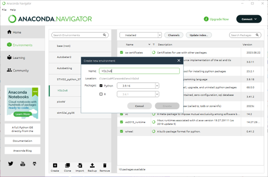Open the Help menu
Image resolution: width=268 pixels, height=177 pixels.
click(x=13, y=10)
